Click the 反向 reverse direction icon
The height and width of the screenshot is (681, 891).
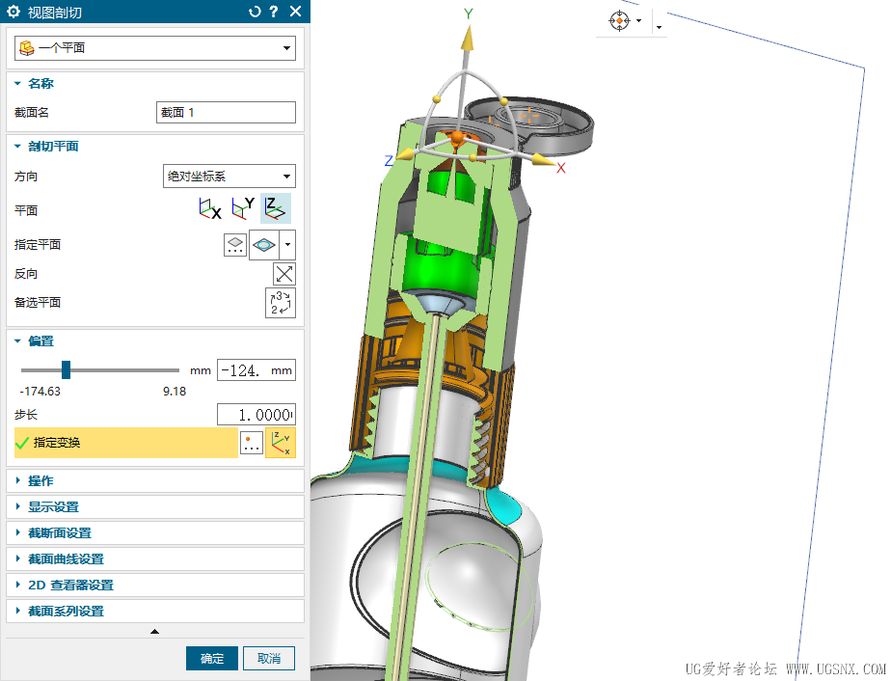[283, 274]
